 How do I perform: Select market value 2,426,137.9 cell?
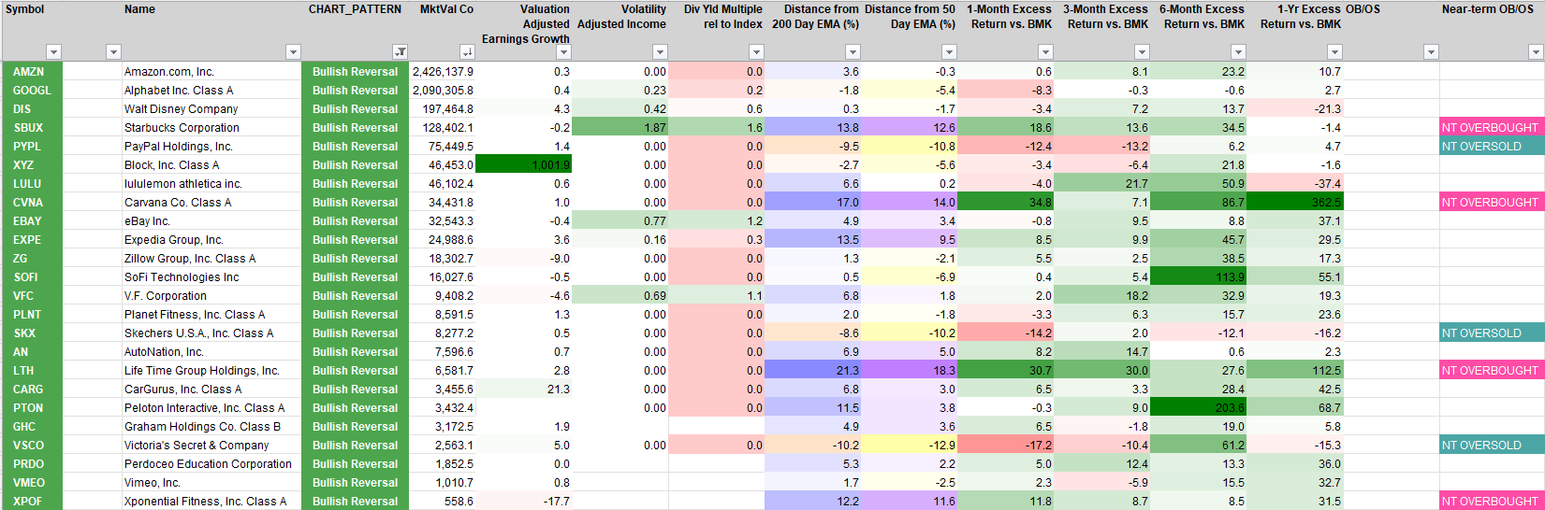point(443,72)
